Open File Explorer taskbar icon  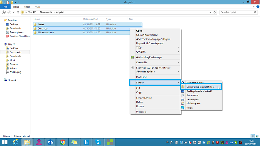(27, 142)
